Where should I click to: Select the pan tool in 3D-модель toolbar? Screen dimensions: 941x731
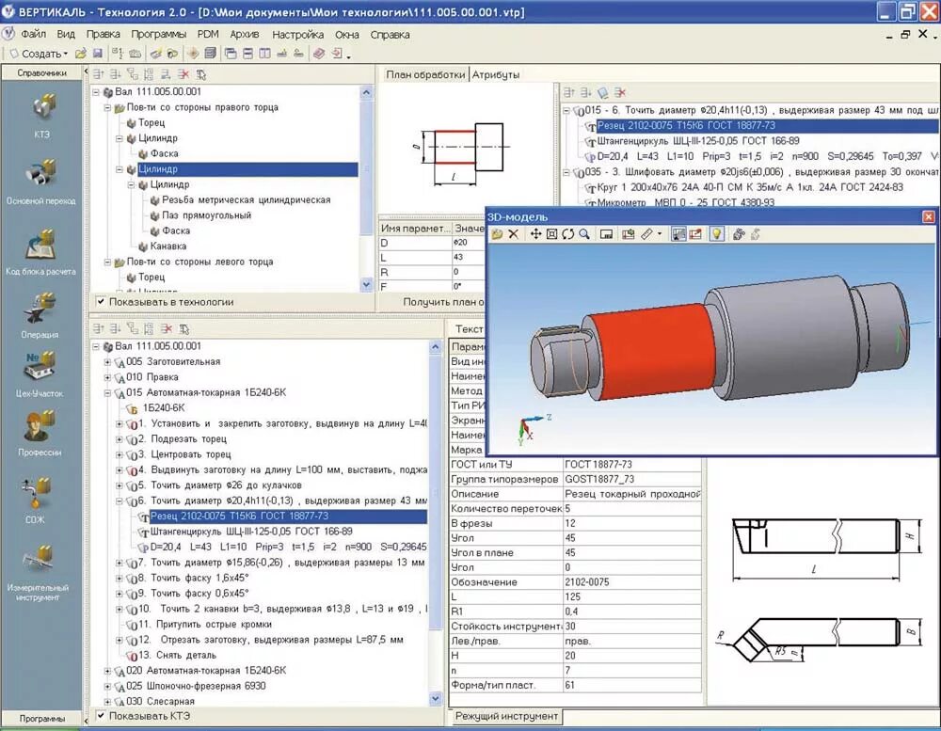(535, 234)
